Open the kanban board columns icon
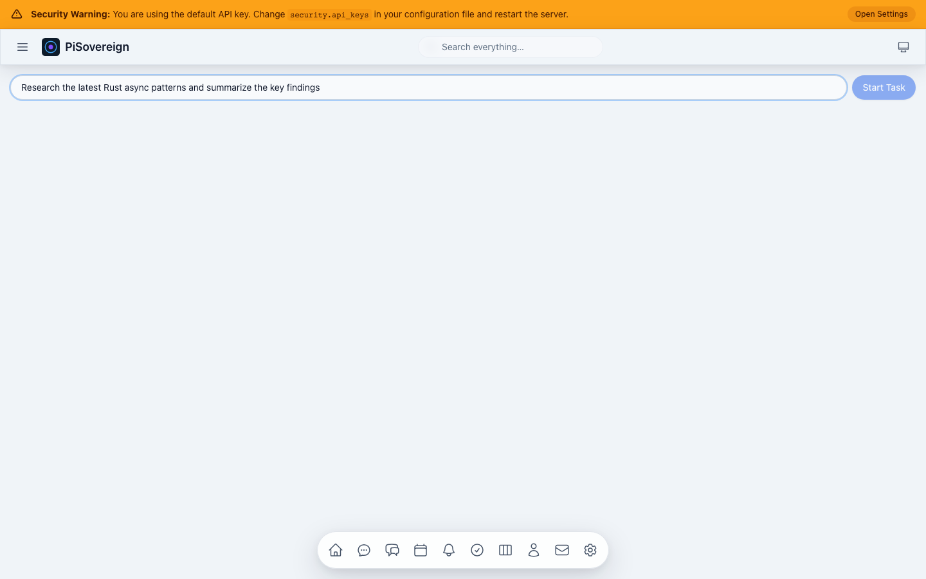 [x=505, y=550]
